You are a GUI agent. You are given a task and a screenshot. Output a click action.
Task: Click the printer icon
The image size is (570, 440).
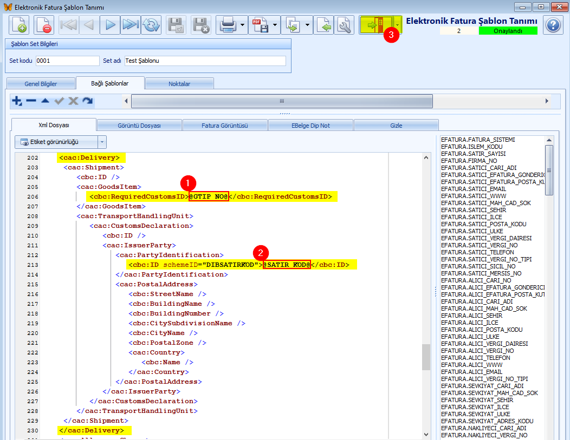[228, 25]
